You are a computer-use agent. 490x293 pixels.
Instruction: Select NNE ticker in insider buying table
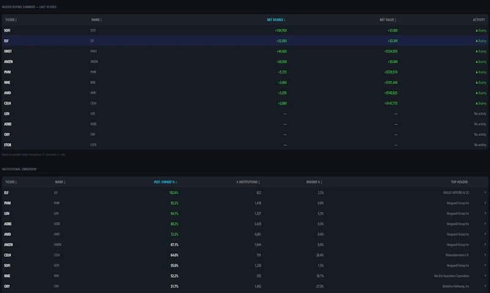tap(7, 83)
